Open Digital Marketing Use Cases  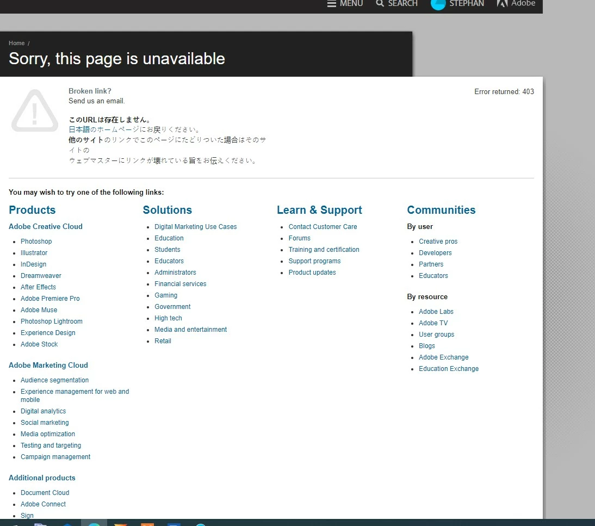pos(195,227)
